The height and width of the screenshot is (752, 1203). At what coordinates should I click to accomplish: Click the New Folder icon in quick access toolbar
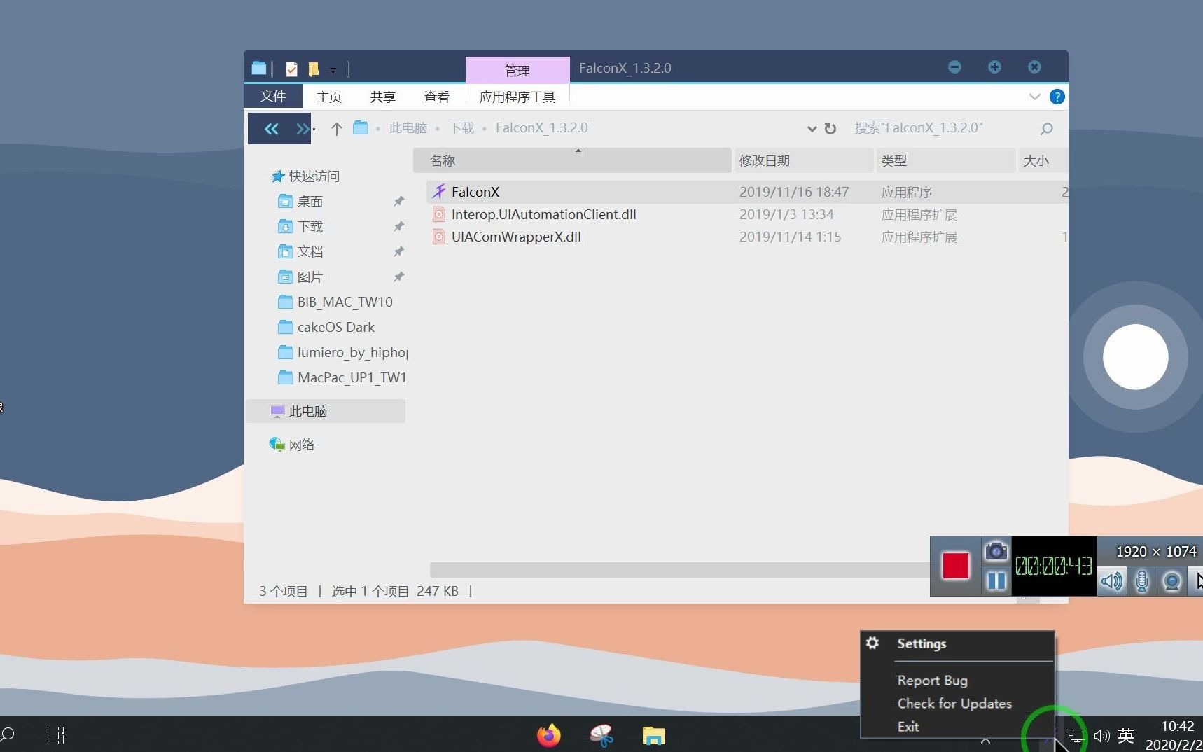pos(313,69)
